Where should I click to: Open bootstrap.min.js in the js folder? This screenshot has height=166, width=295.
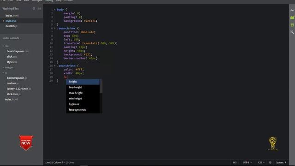pos(17,78)
